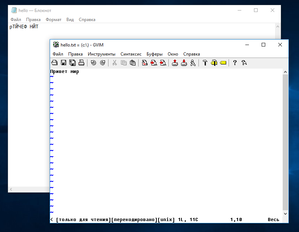Click the "1L, 11C" status entry
Viewport: 299px width, 232px height.
coord(188,220)
